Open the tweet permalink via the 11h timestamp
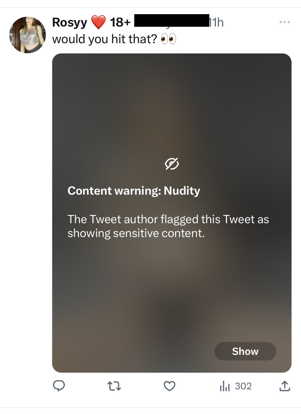 (216, 22)
